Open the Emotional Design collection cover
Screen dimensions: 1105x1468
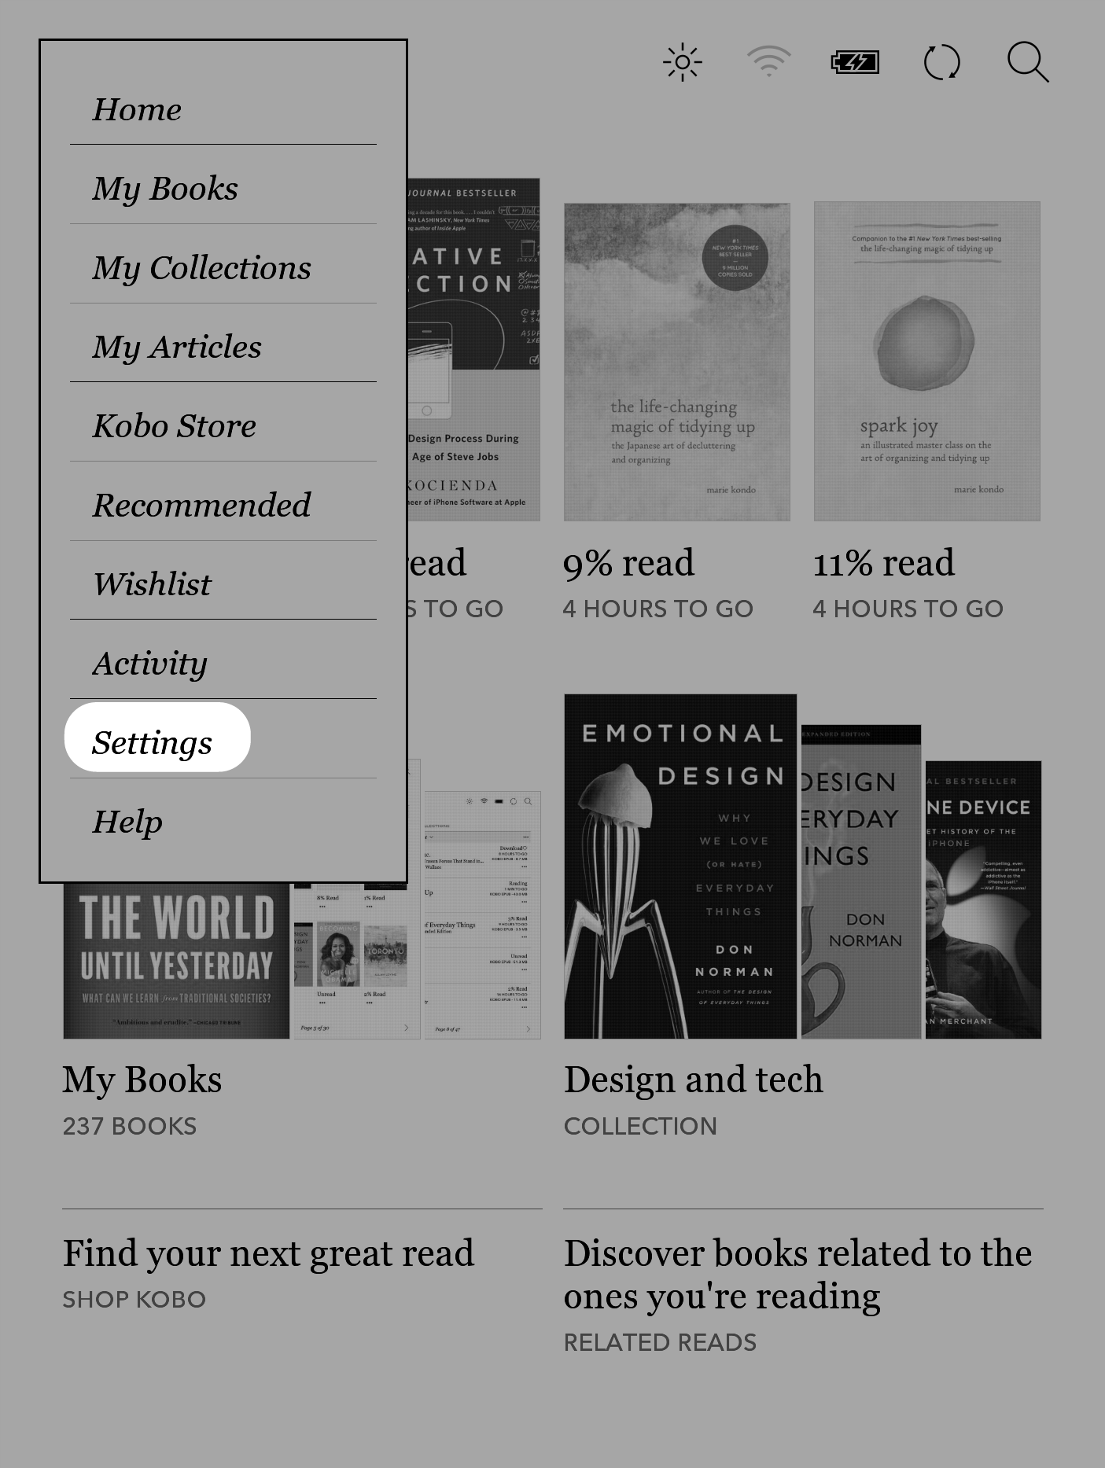coord(680,866)
